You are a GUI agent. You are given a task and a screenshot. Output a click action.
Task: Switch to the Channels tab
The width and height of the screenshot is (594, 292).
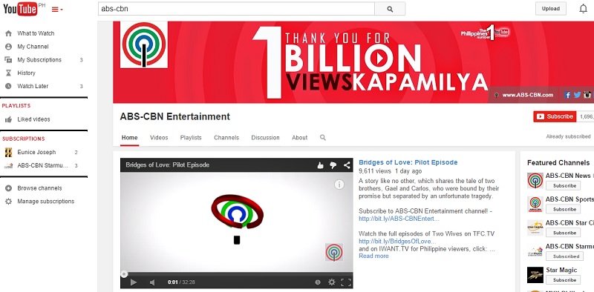(226, 138)
